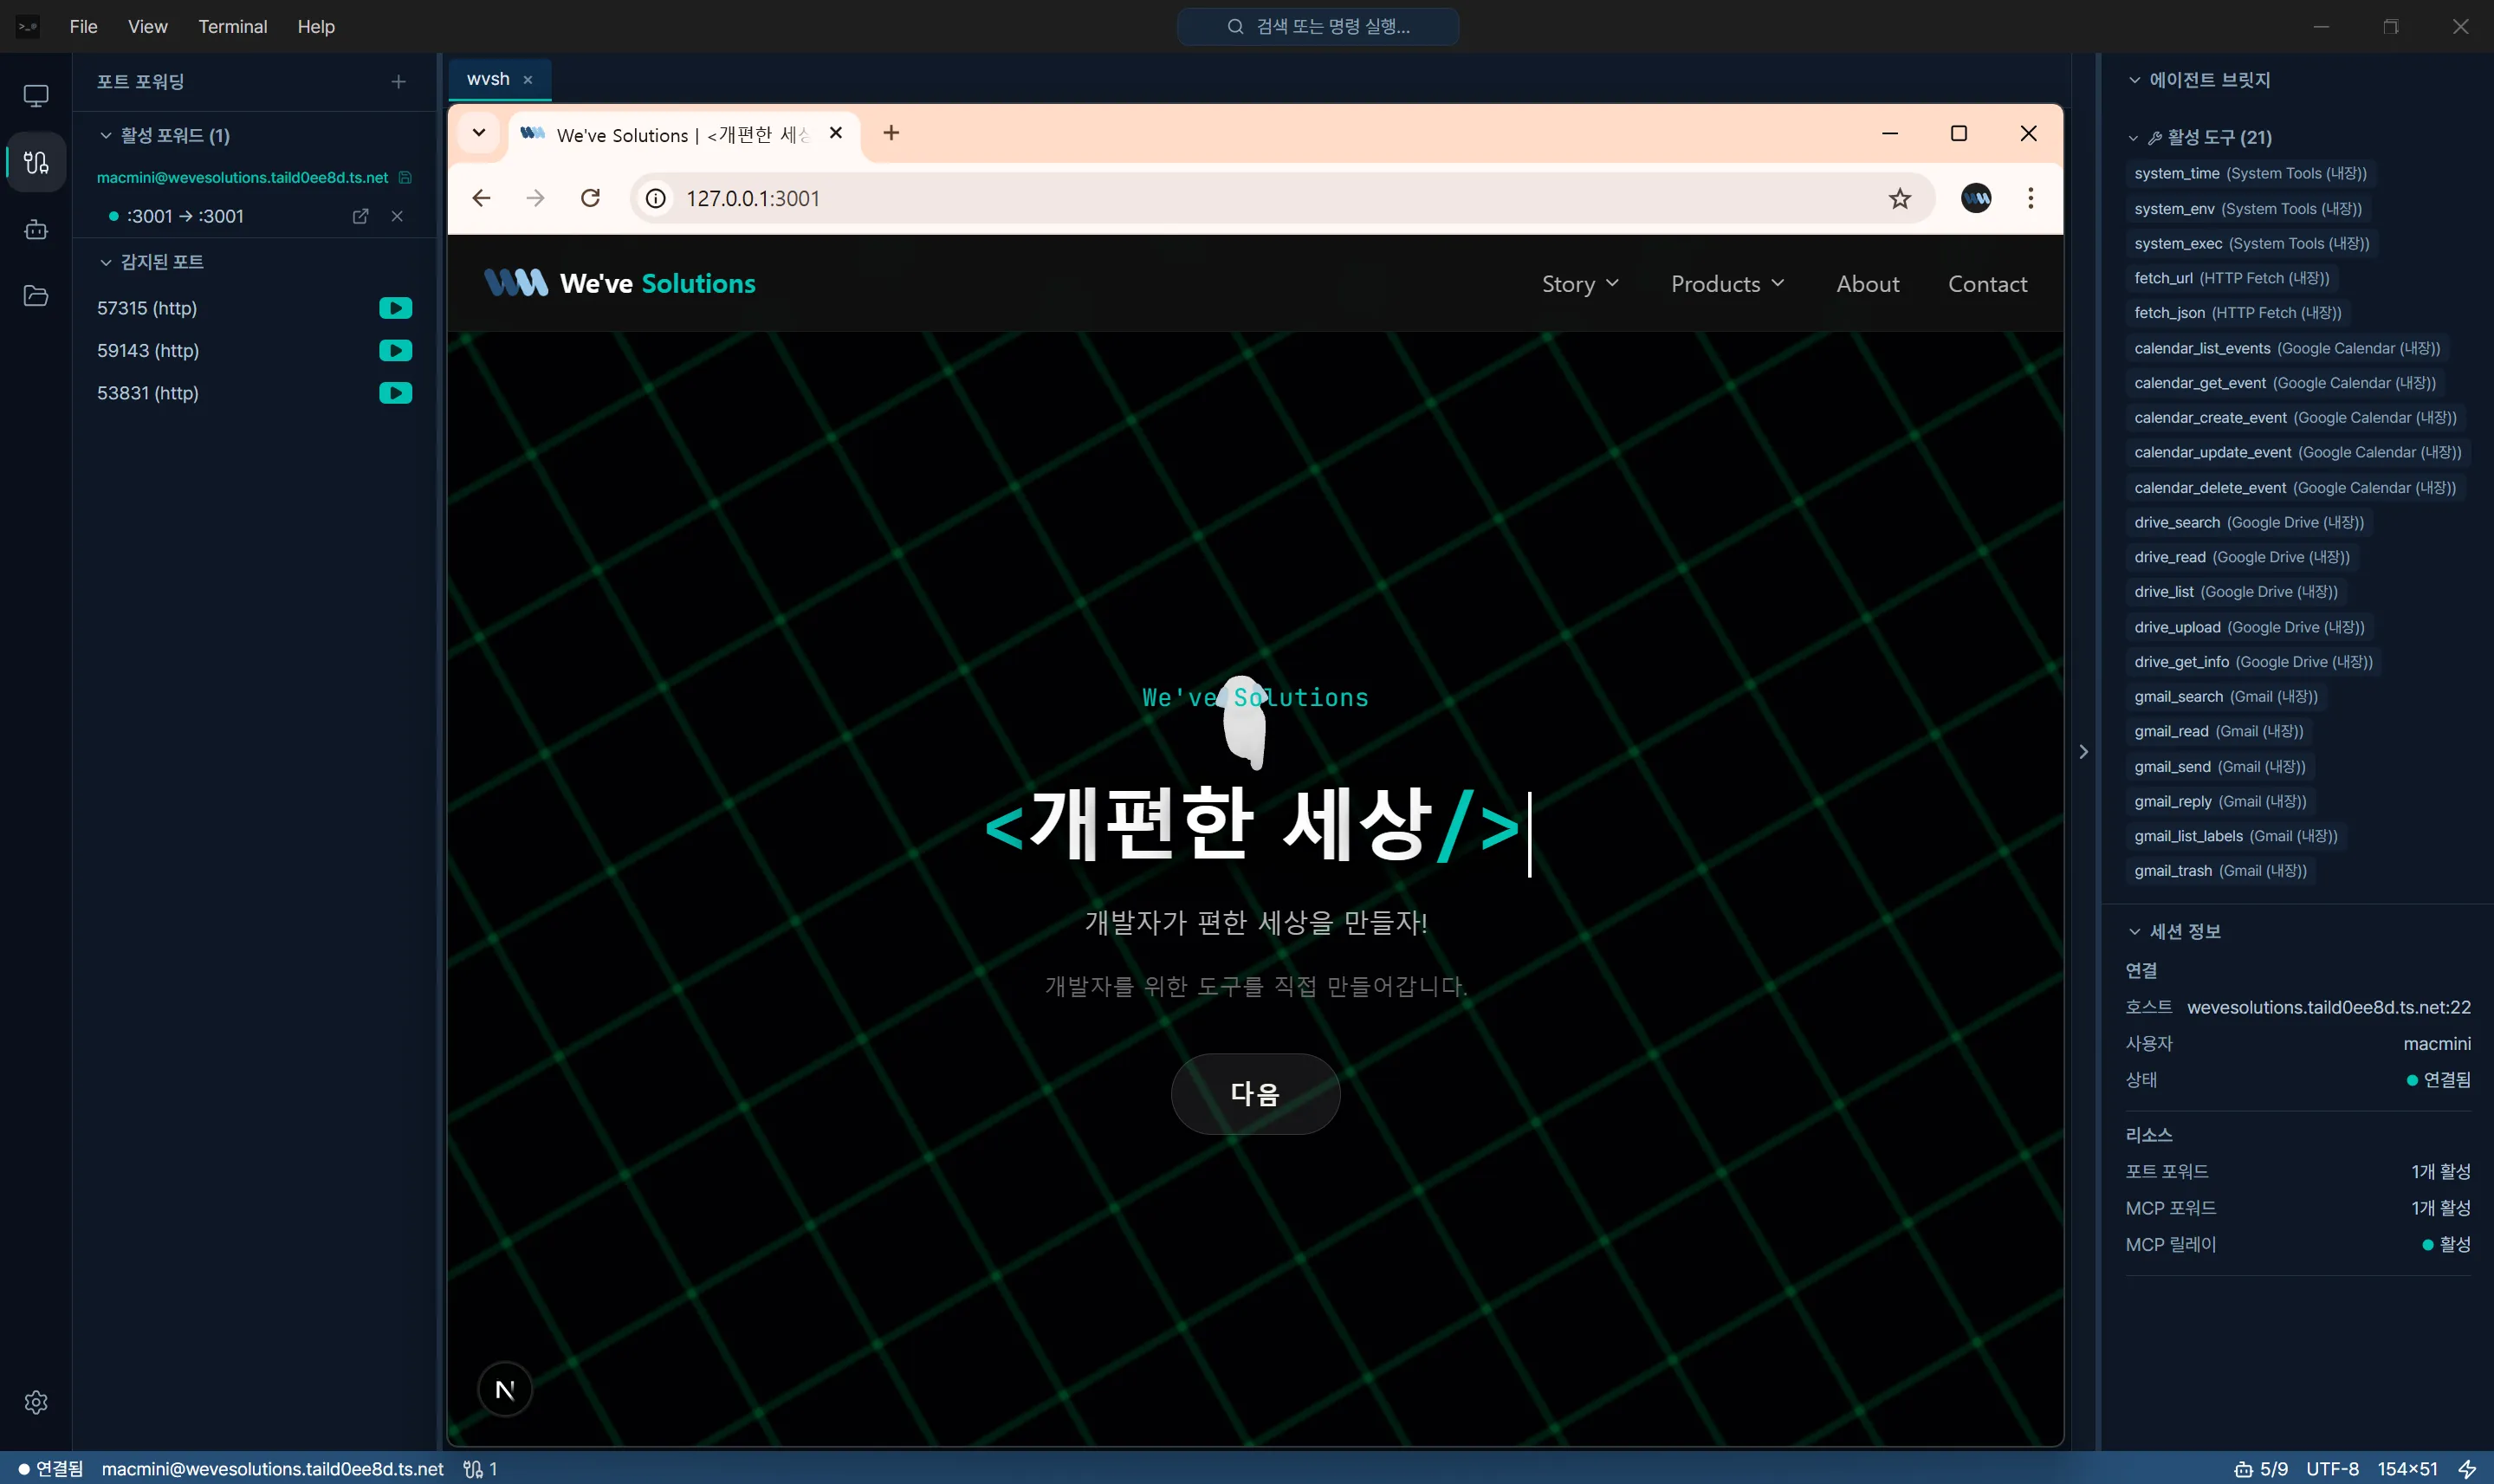Refresh the page in the browser preview
The width and height of the screenshot is (2494, 1484).
point(591,198)
